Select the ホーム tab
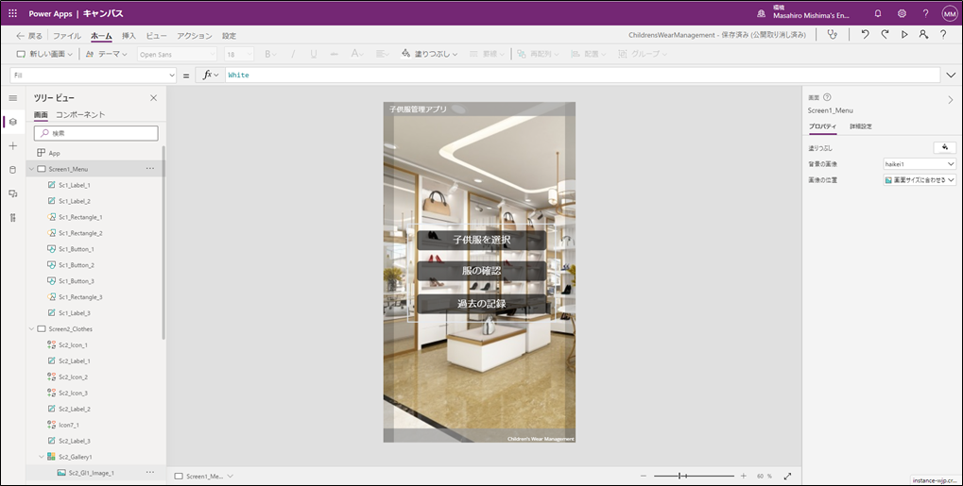Screen dimensions: 963x486 [x=101, y=36]
